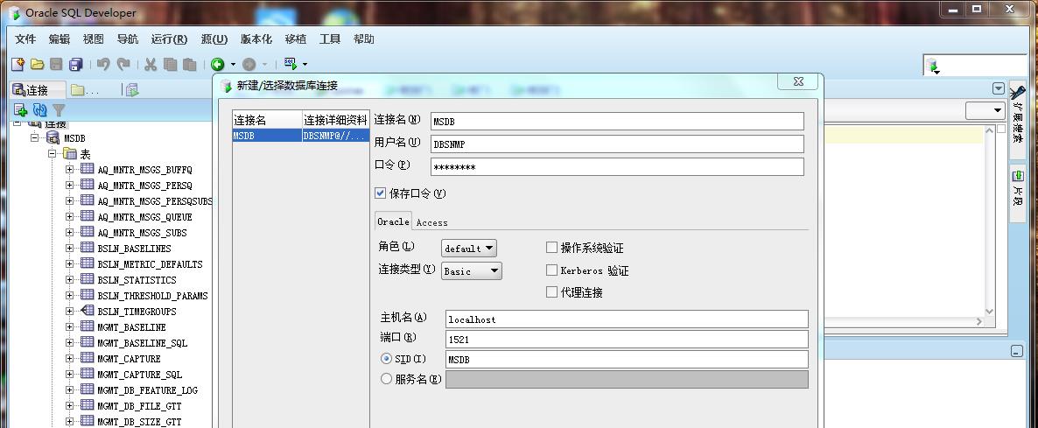Screen dimensions: 1038x428
Task: Expand the MGMT_BASELINE_SQL table node
Action: click(x=69, y=343)
